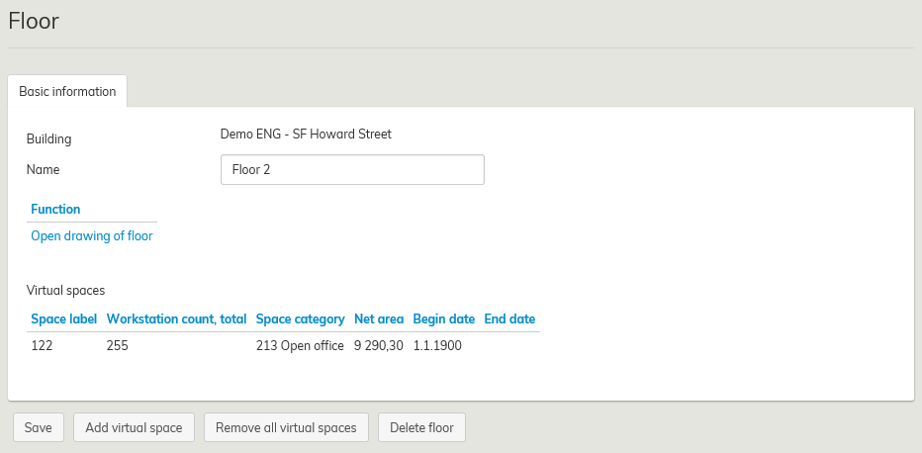Sort by Space category column header
Image resolution: width=922 pixels, height=453 pixels.
point(300,319)
